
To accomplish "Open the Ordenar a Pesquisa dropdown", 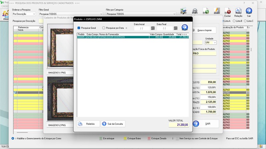I will coord(34,14).
